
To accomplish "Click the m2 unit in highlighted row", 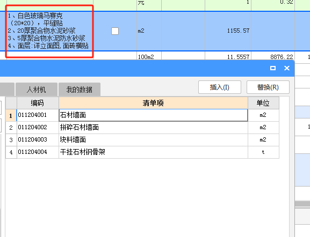I will tap(141, 31).
